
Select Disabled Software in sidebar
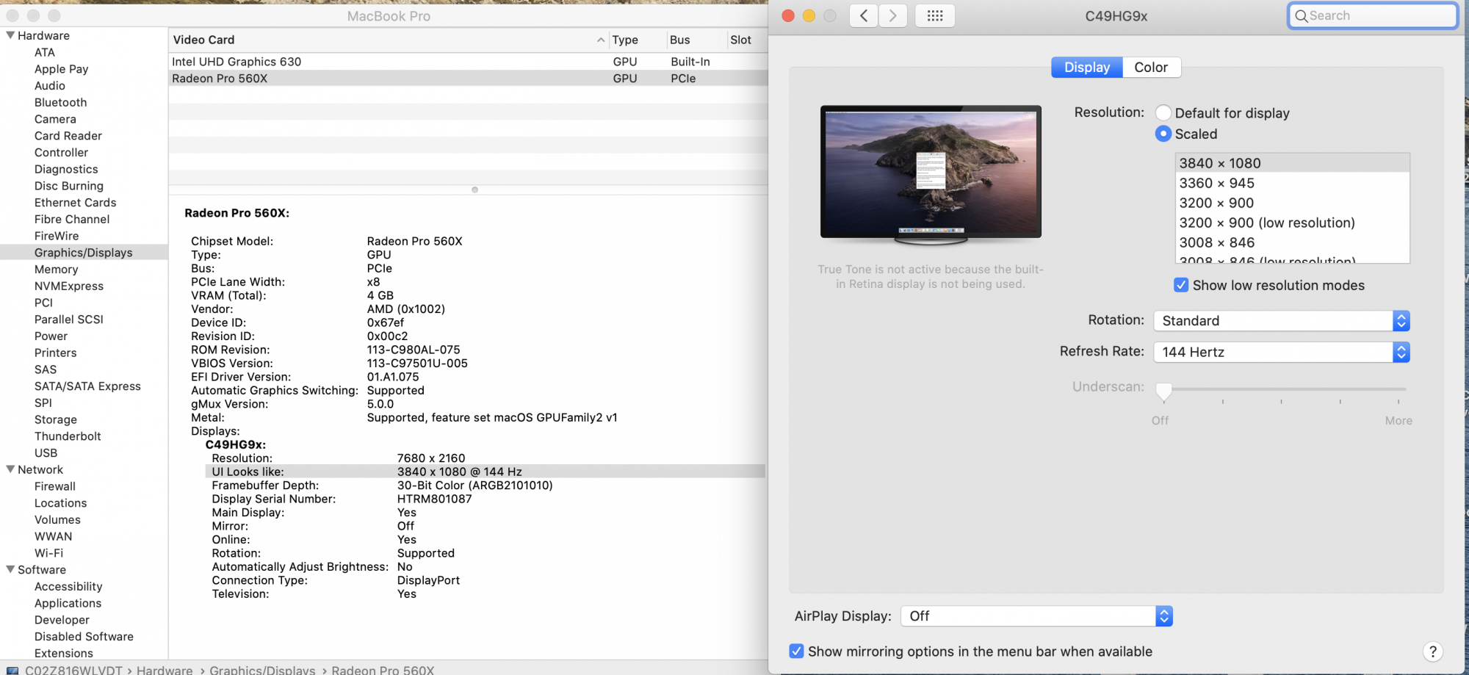point(84,637)
